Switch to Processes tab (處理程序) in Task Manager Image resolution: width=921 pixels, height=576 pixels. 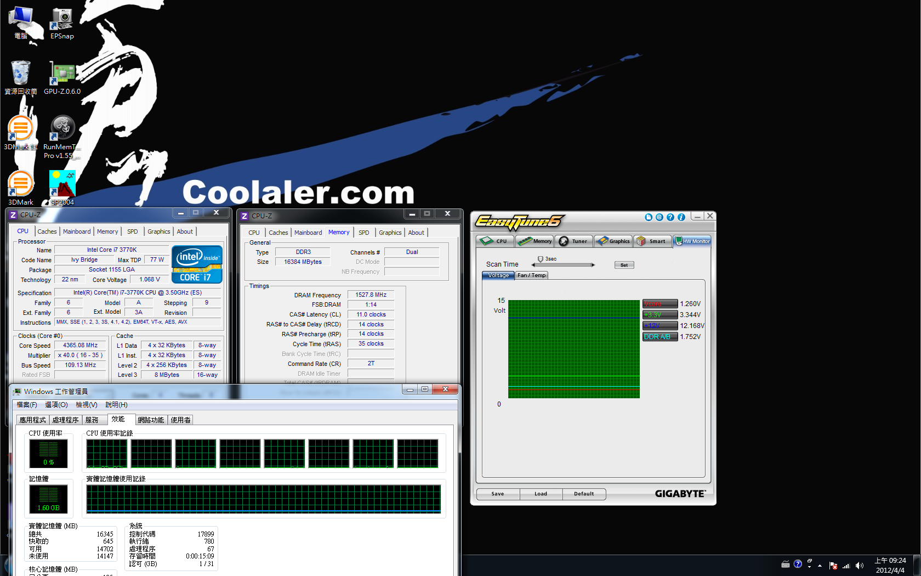pos(66,420)
